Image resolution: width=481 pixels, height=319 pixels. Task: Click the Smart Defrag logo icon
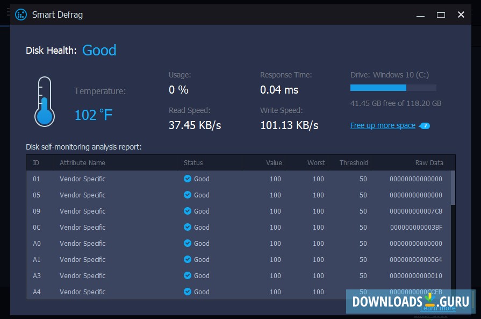click(x=20, y=15)
